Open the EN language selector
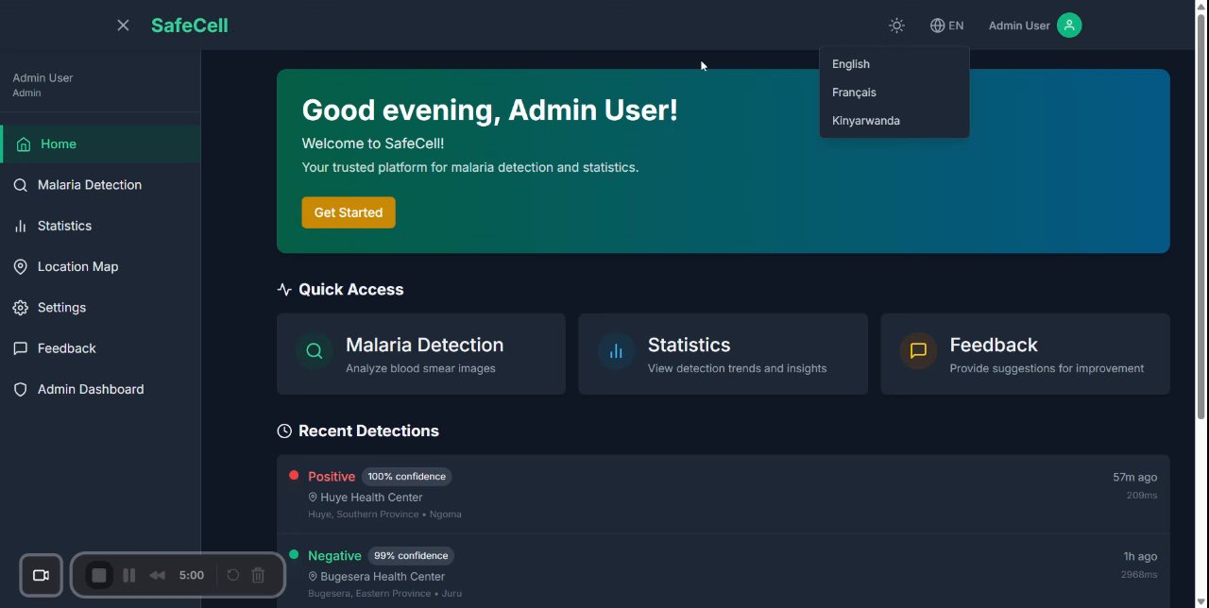1209x608 pixels. point(946,25)
